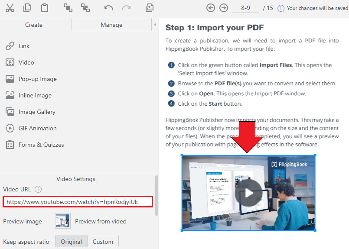Screen dimensions: 349x249
Task: Select the Forms & Quizzes label
Action: tap(41, 145)
